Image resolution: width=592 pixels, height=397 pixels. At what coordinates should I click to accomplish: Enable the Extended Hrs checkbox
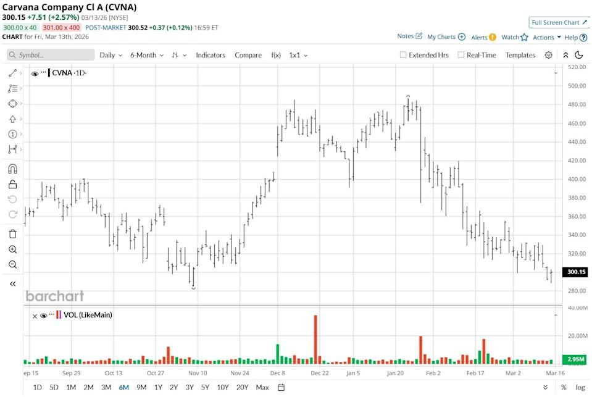click(403, 55)
